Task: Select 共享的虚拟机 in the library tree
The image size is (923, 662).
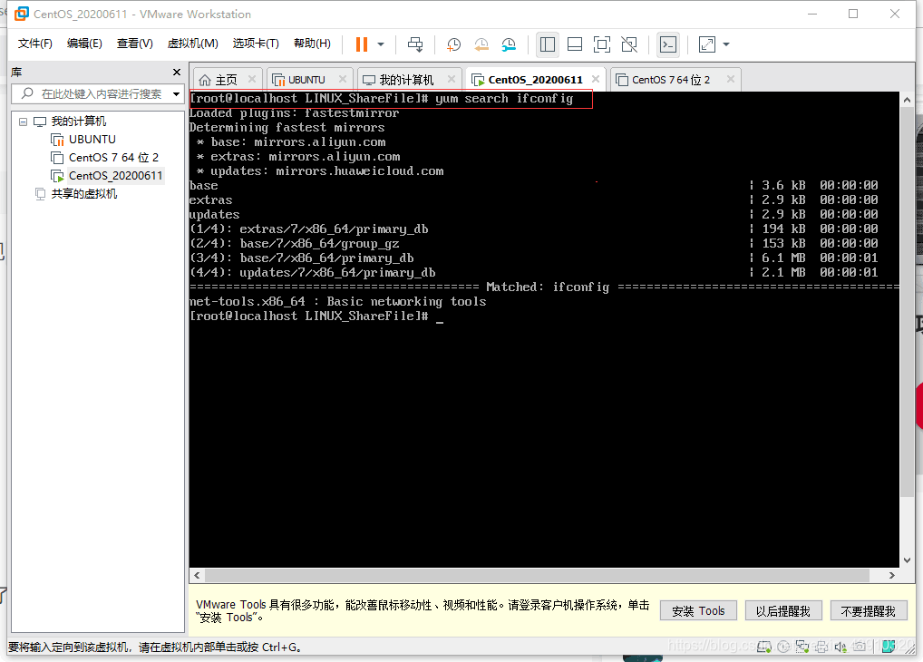Action: tap(83, 194)
